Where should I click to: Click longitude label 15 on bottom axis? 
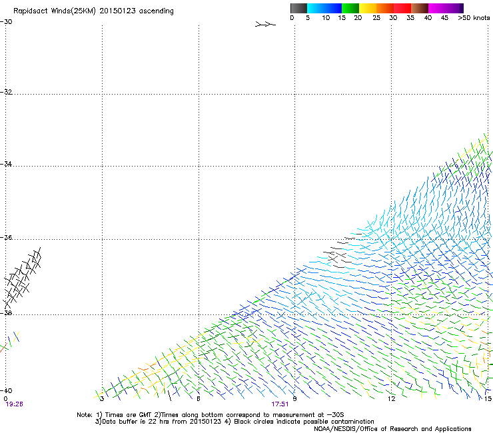click(x=488, y=399)
